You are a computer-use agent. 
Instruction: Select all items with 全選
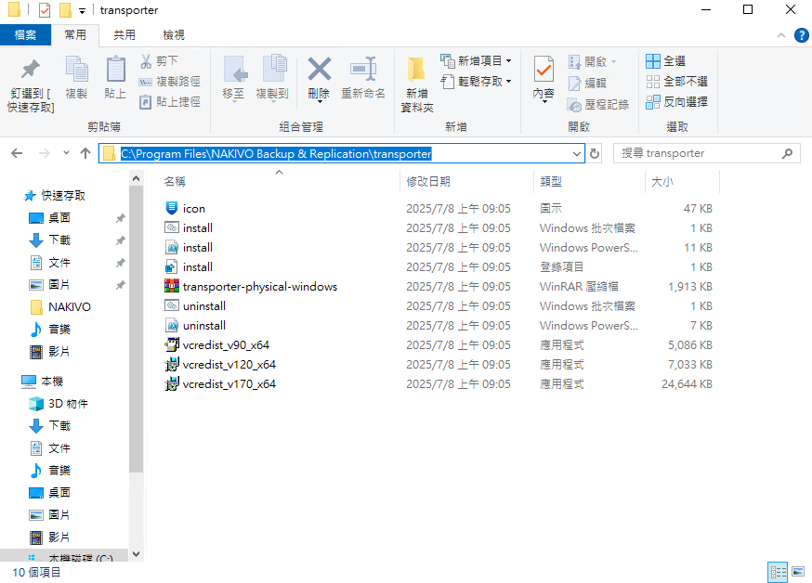[665, 61]
